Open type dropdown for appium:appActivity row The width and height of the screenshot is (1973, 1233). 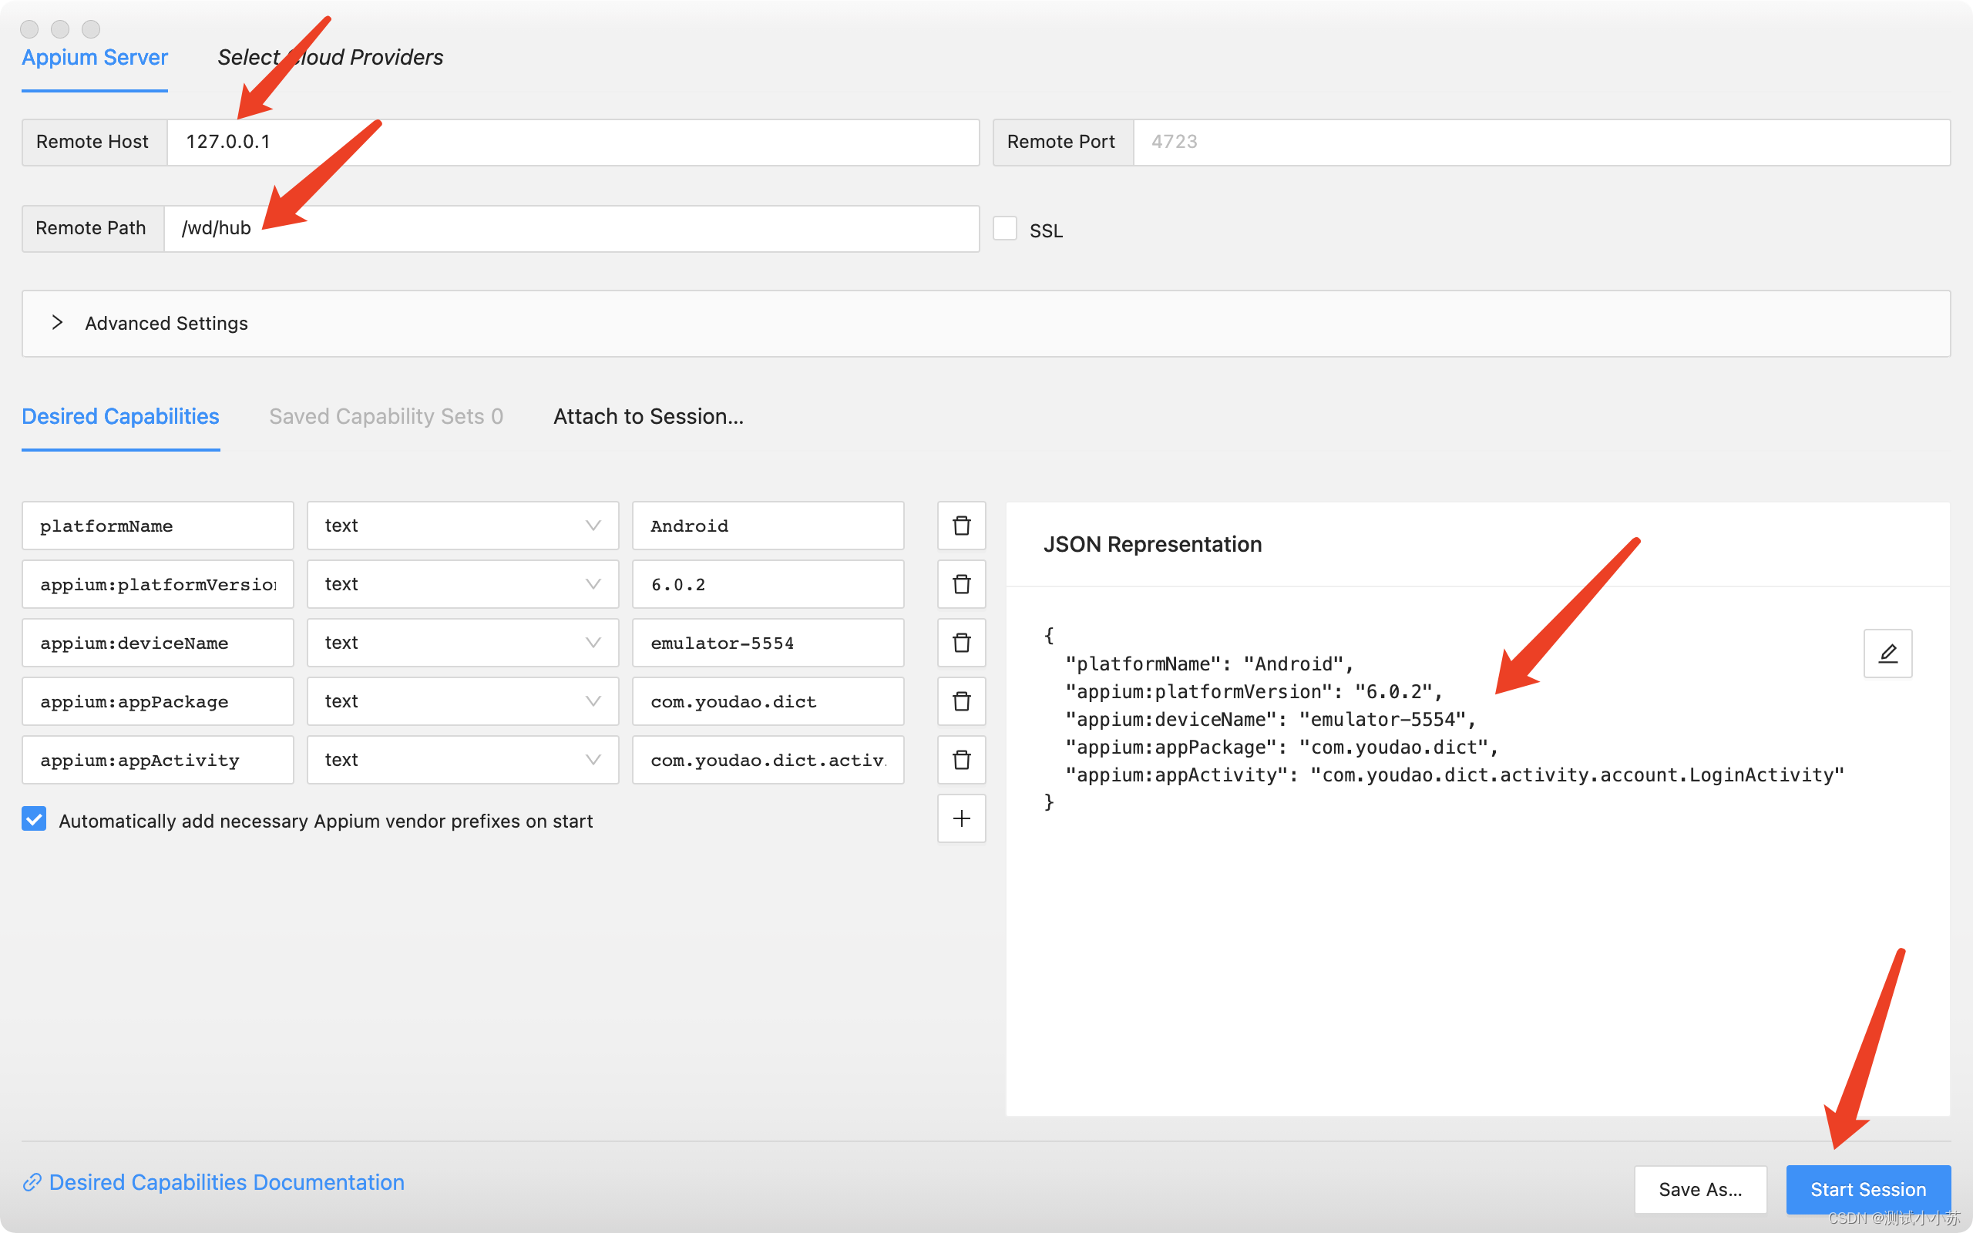click(x=462, y=760)
